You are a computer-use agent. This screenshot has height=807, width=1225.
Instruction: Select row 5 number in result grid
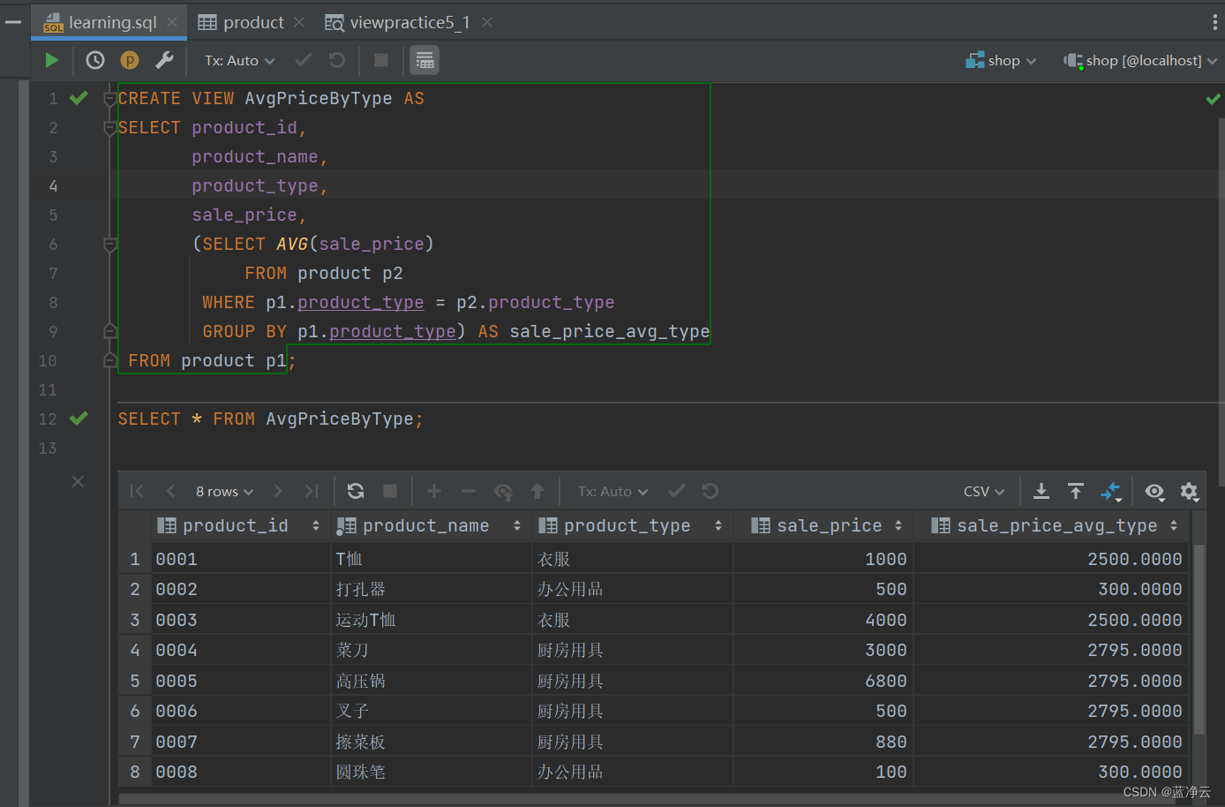pos(135,681)
